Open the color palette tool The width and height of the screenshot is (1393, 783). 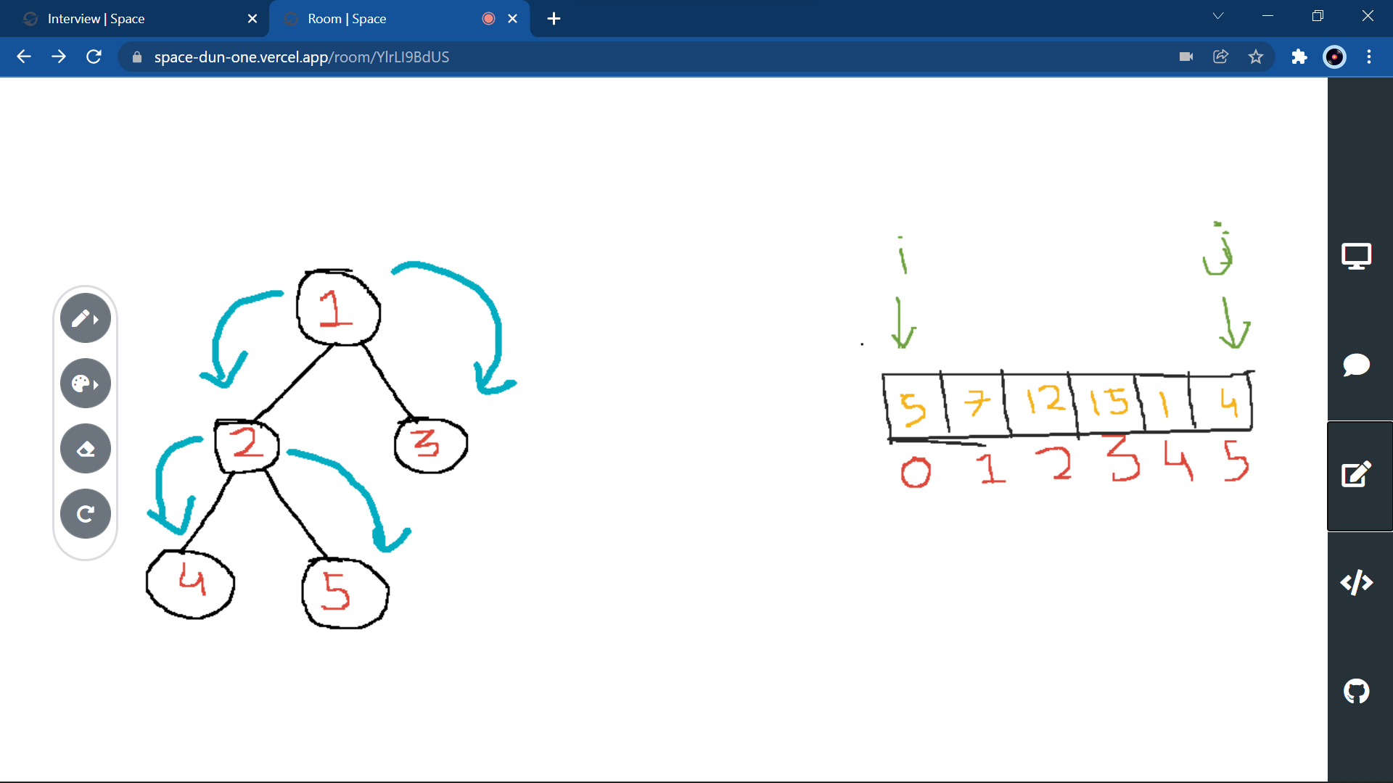pyautogui.click(x=85, y=384)
